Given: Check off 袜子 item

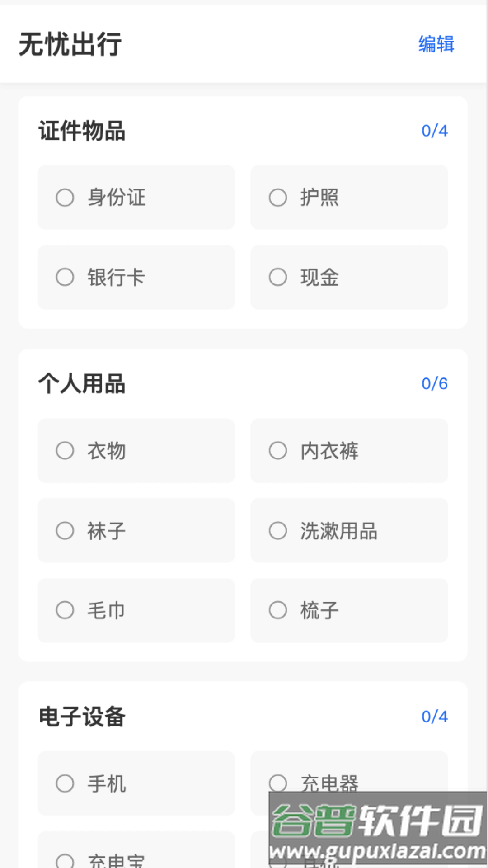Looking at the screenshot, I should tap(65, 531).
